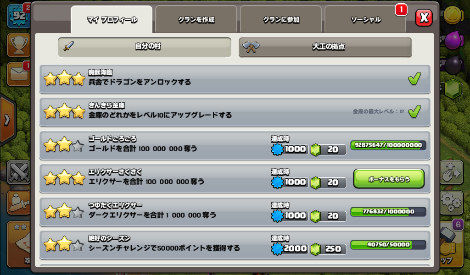Open the settings gears icon
470x275 pixels.
451,202
